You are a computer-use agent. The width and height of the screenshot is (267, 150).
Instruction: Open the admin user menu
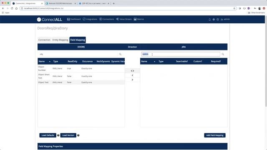pyautogui.click(x=225, y=20)
